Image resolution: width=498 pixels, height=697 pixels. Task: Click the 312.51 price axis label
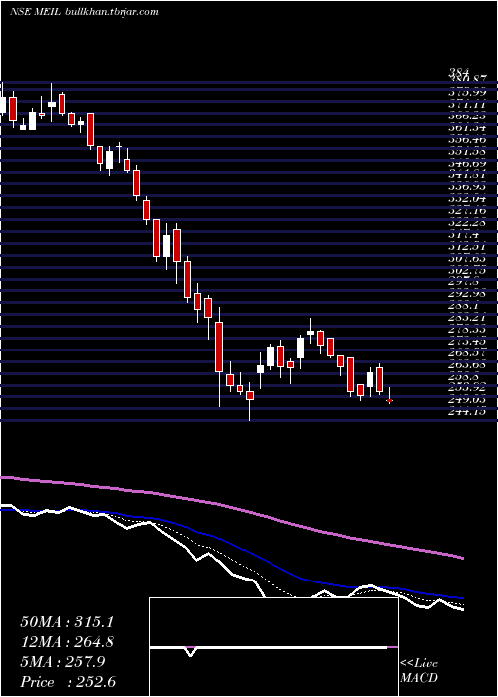point(467,248)
